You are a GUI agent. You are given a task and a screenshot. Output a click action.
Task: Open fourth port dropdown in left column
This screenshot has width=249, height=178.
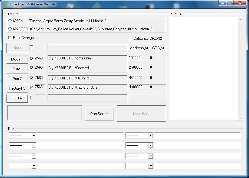[x=34, y=166]
